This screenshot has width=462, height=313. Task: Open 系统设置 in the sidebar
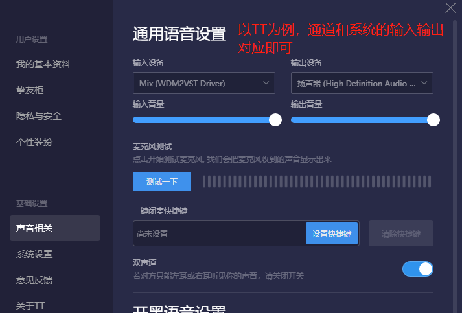34,254
